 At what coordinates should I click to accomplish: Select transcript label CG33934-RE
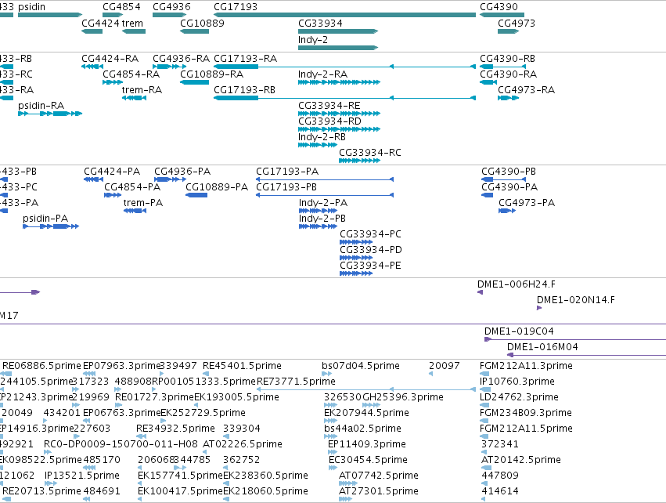tap(329, 106)
